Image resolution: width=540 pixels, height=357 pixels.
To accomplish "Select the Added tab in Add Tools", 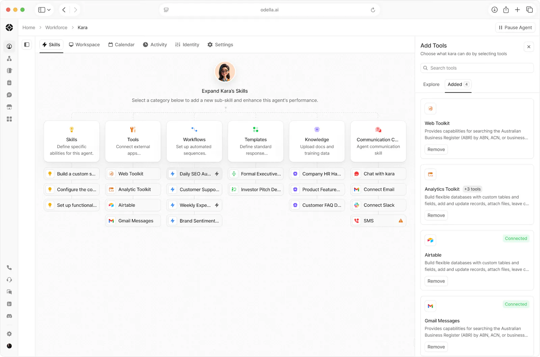I will 458,85.
